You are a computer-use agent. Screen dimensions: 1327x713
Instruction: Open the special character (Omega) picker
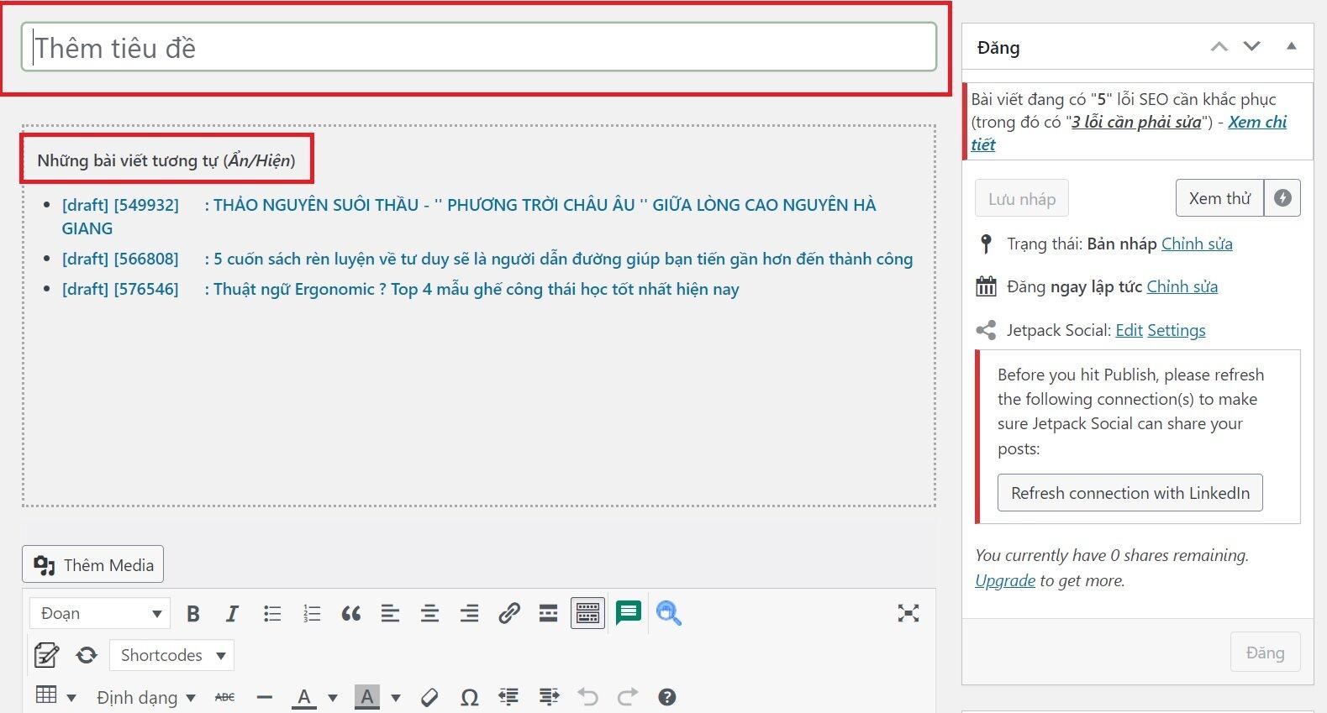pyautogui.click(x=470, y=697)
